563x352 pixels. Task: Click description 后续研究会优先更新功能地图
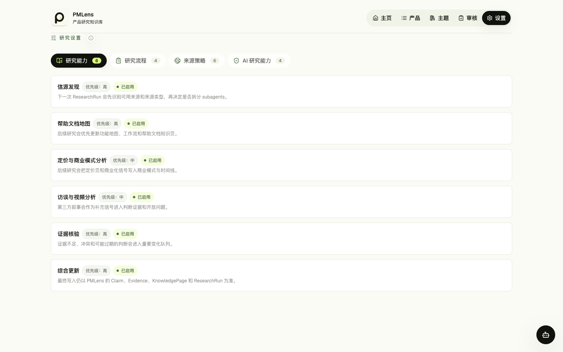point(118,134)
